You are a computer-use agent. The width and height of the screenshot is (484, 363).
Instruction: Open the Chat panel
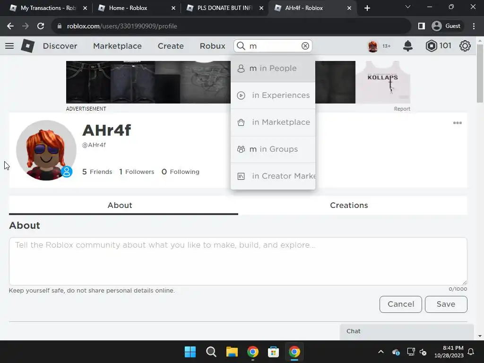(406, 331)
